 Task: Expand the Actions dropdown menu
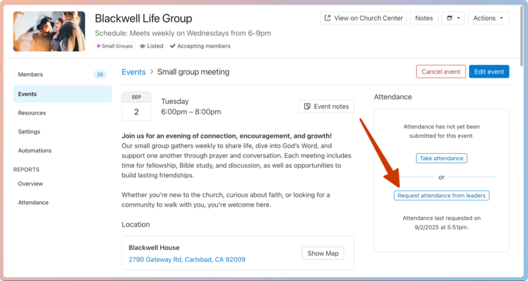tap(489, 18)
